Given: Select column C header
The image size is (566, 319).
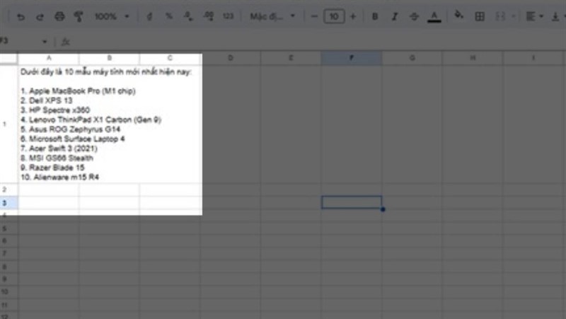Looking at the screenshot, I should point(170,58).
